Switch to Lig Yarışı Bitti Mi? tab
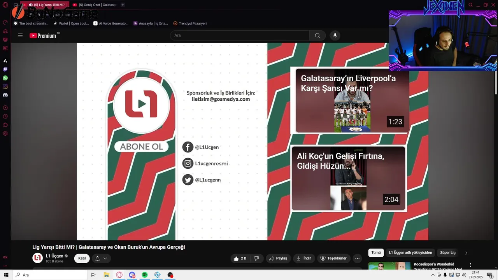Image resolution: width=498 pixels, height=280 pixels. pyautogui.click(x=46, y=5)
